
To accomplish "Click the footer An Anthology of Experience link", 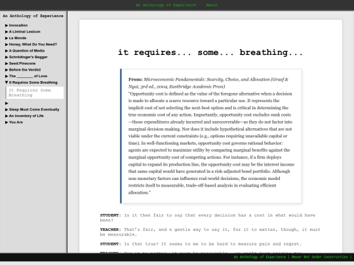I will pos(260,257).
